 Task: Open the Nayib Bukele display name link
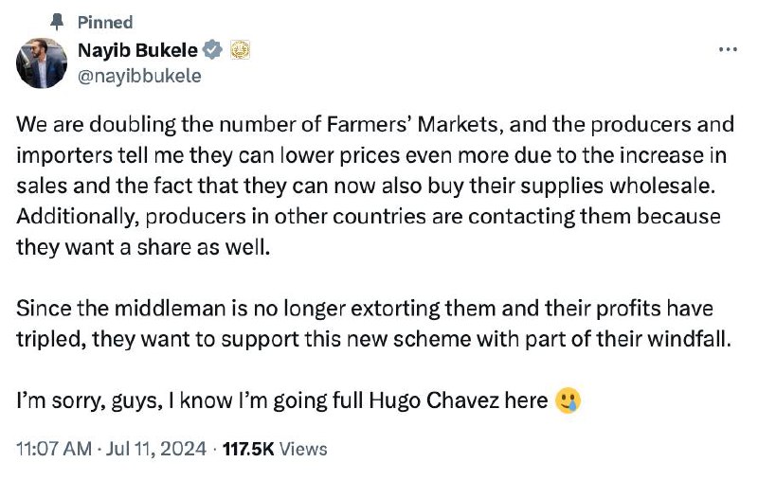[137, 50]
